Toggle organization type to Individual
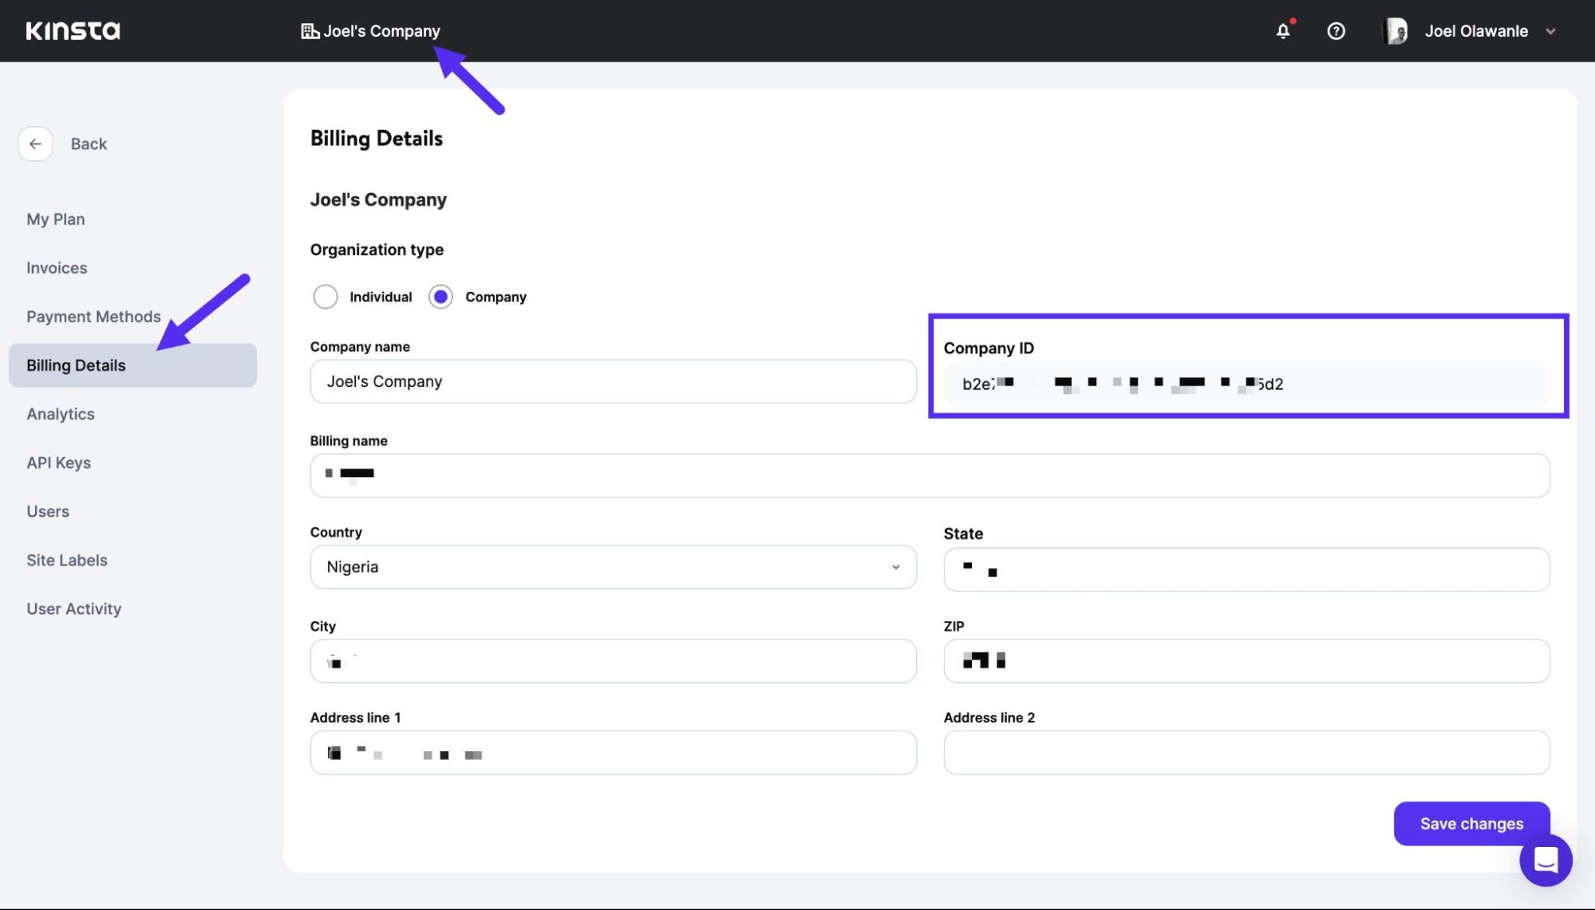This screenshot has width=1595, height=910. (324, 296)
